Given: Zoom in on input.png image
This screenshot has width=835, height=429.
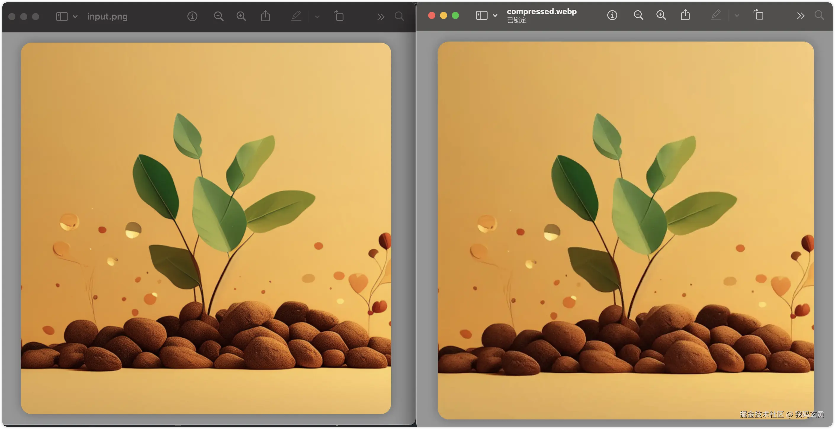Looking at the screenshot, I should [x=241, y=17].
